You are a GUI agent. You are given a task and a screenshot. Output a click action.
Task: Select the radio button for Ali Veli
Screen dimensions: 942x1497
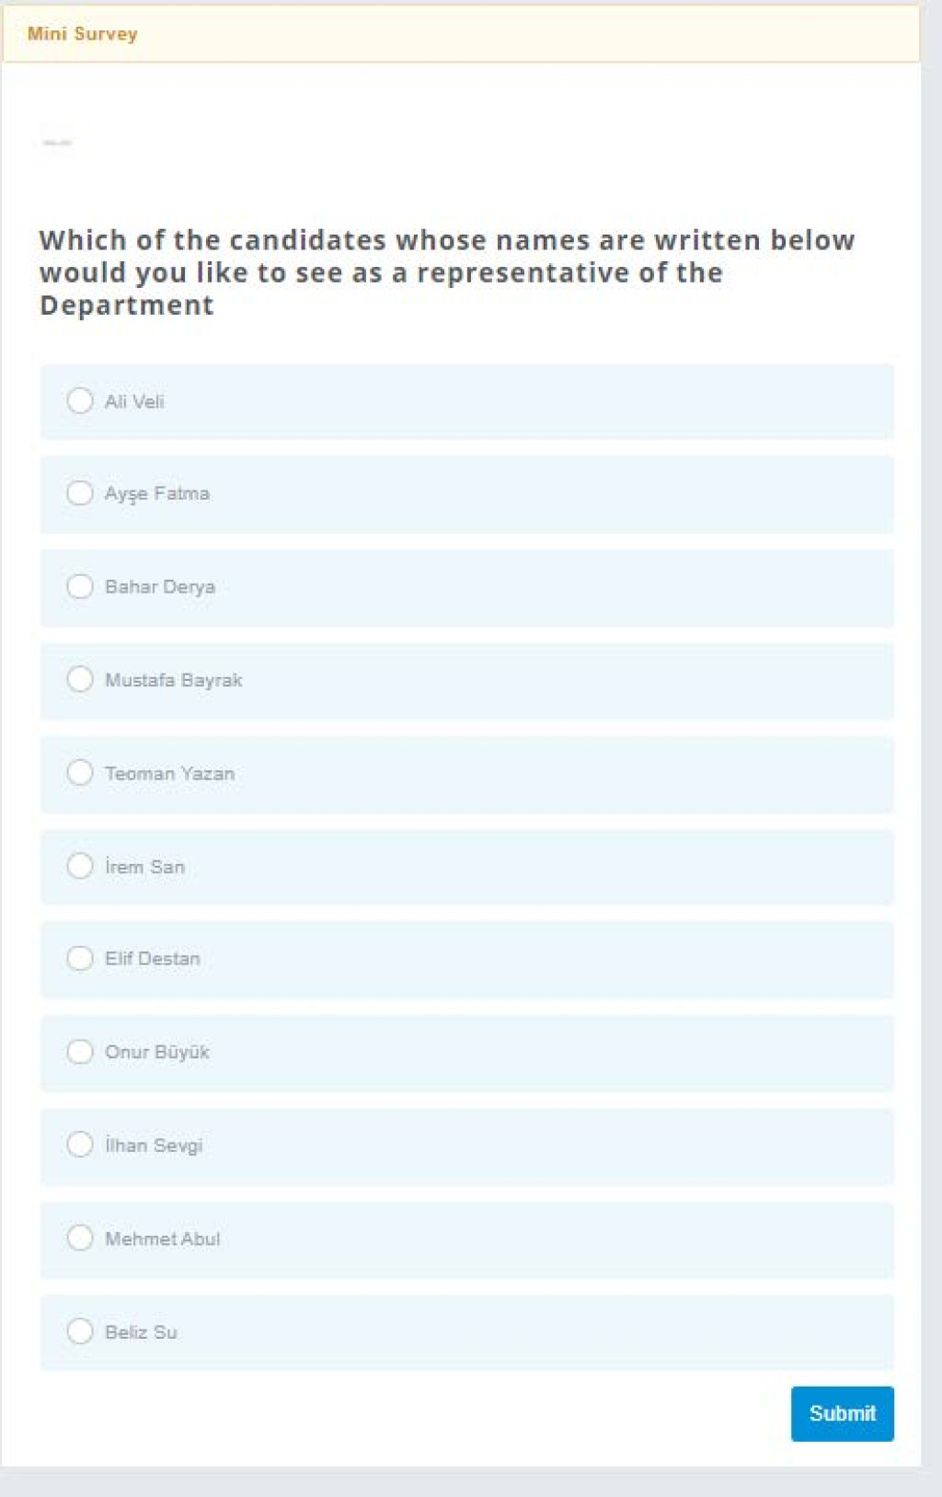point(80,401)
